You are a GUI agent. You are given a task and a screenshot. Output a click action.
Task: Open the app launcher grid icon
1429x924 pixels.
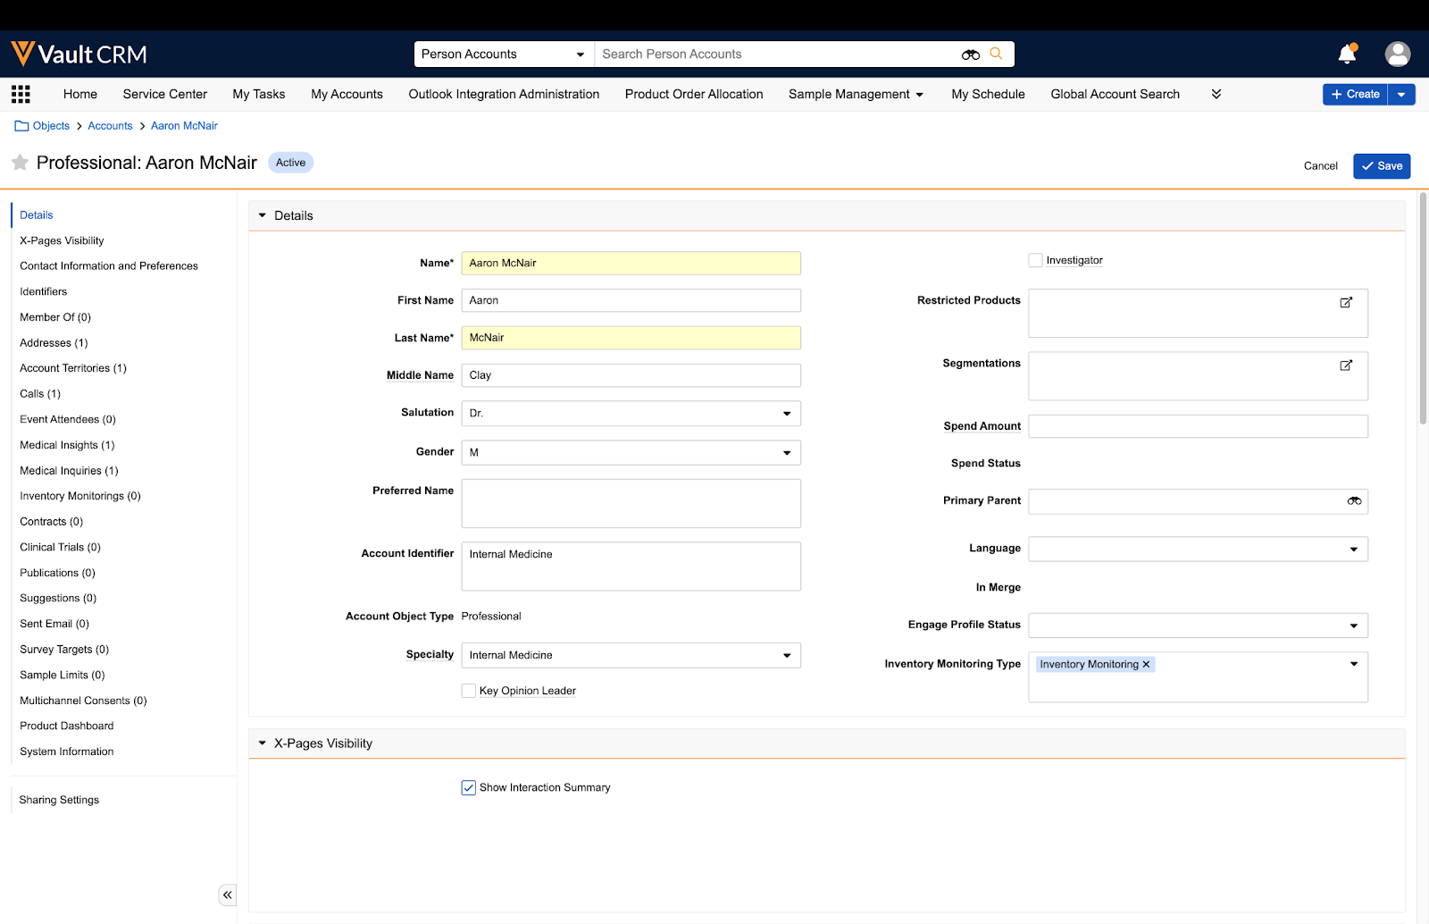coord(21,94)
